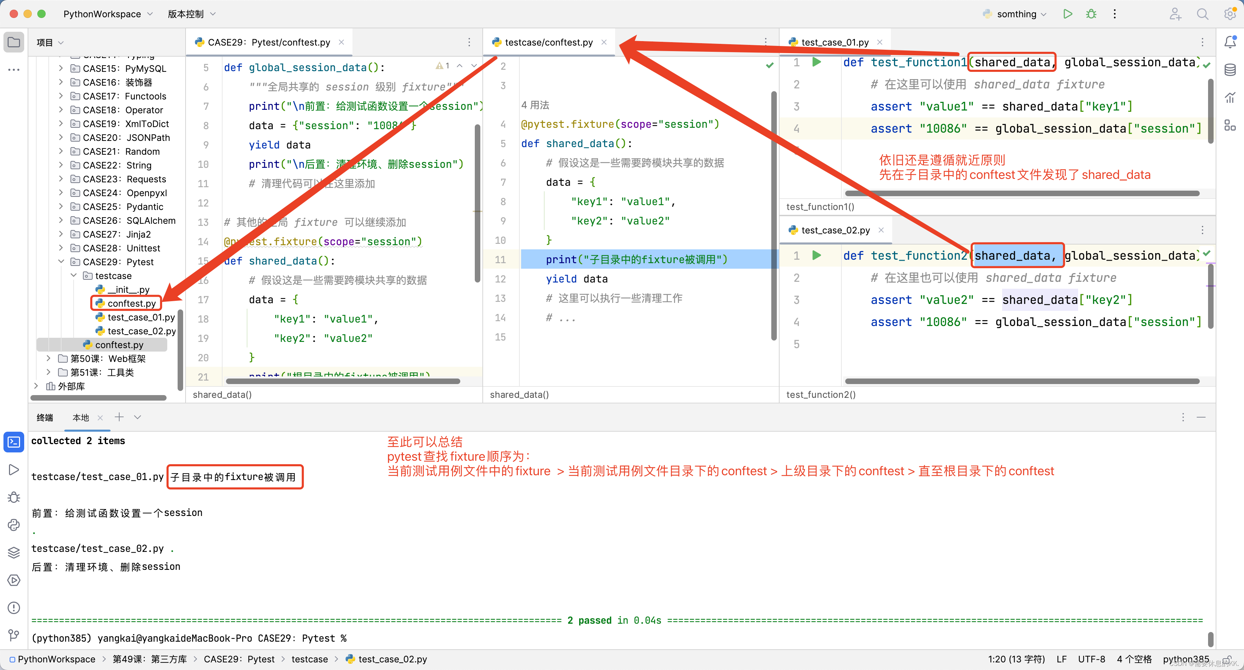Expand the CASE28: Unittest folder
1244x670 pixels.
point(61,248)
